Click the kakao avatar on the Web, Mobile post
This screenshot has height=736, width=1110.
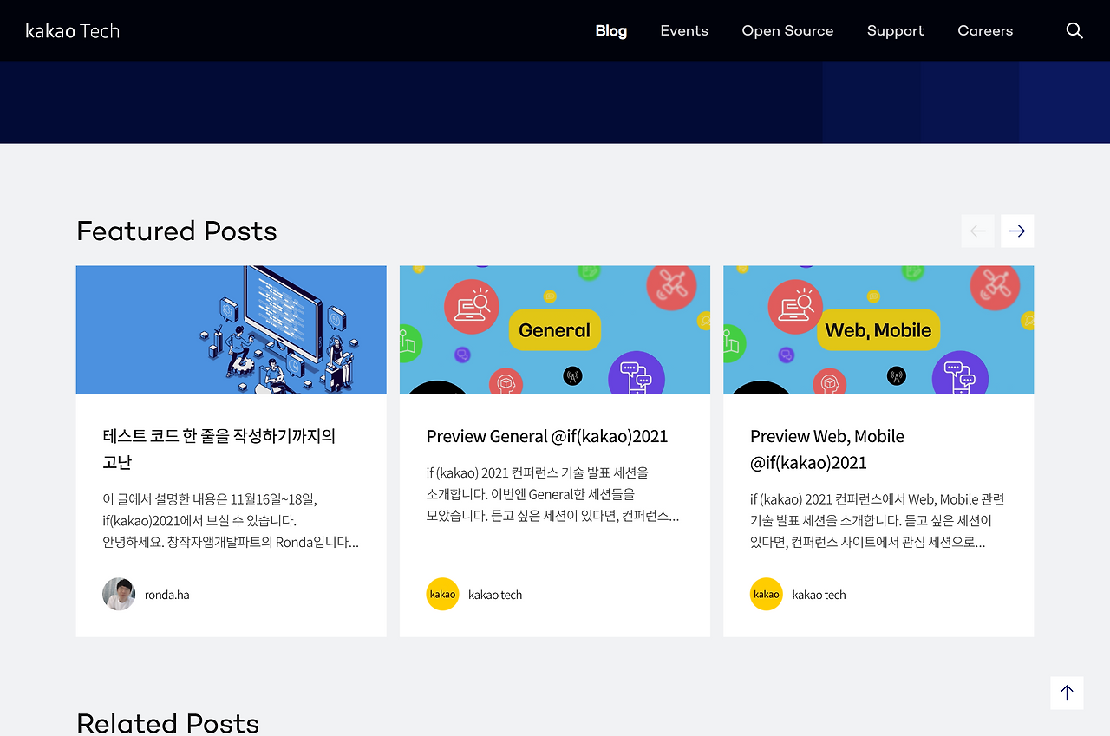pos(766,594)
